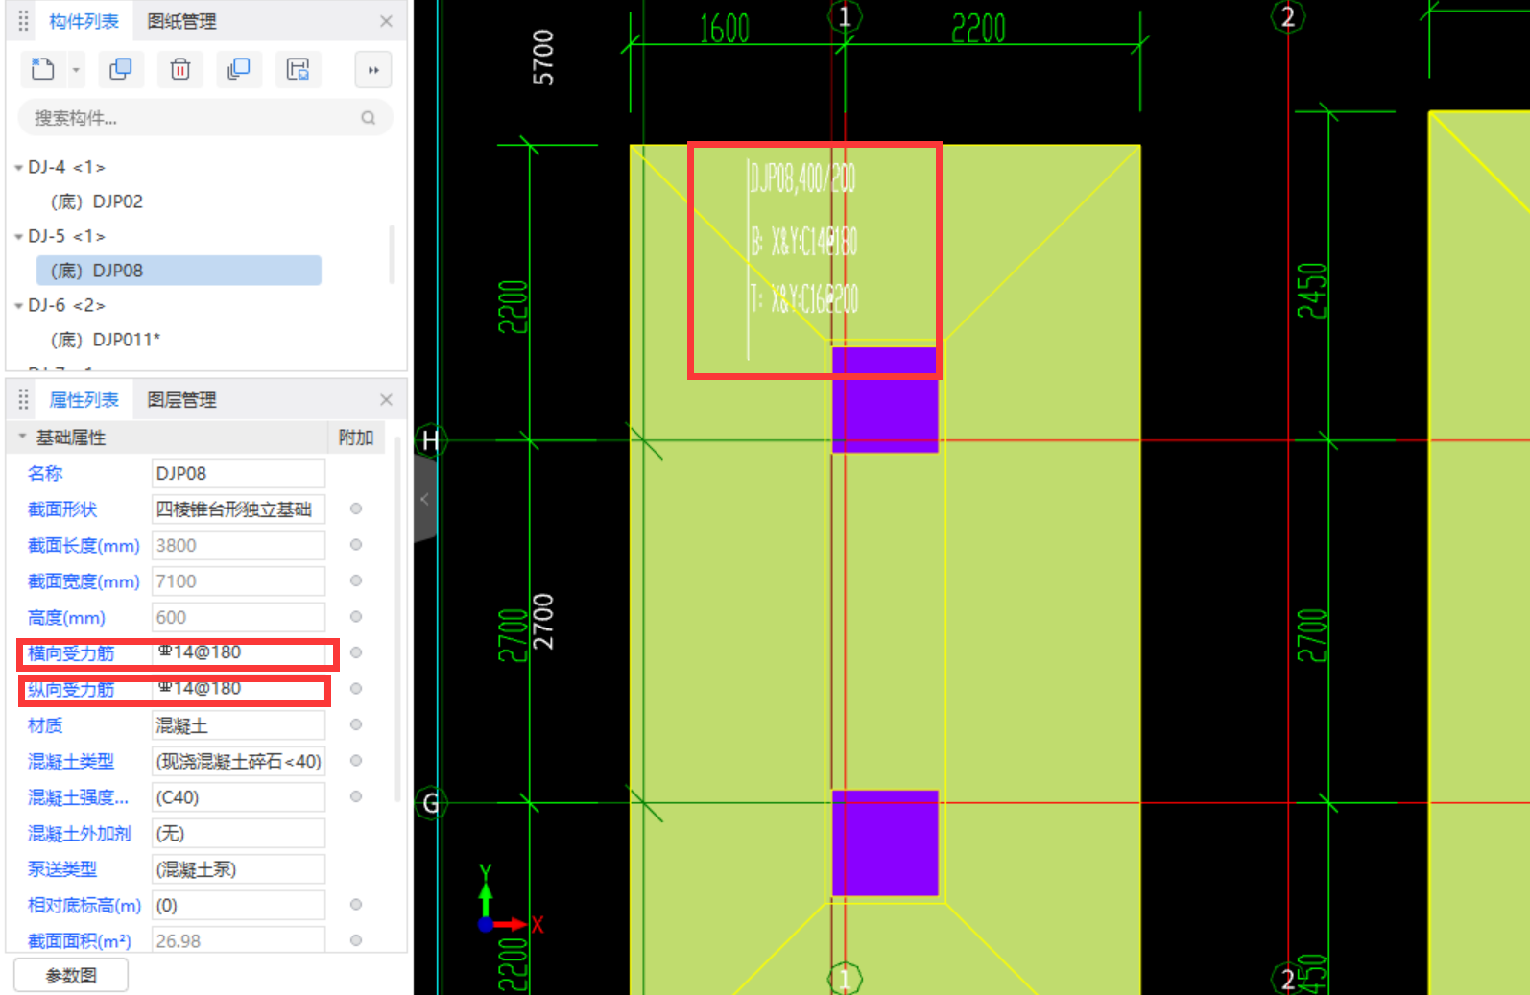Edit the 相对底标高 value (0)
The width and height of the screenshot is (1530, 995).
click(x=238, y=906)
